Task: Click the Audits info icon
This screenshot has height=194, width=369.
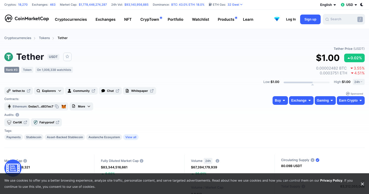Action: [17, 115]
